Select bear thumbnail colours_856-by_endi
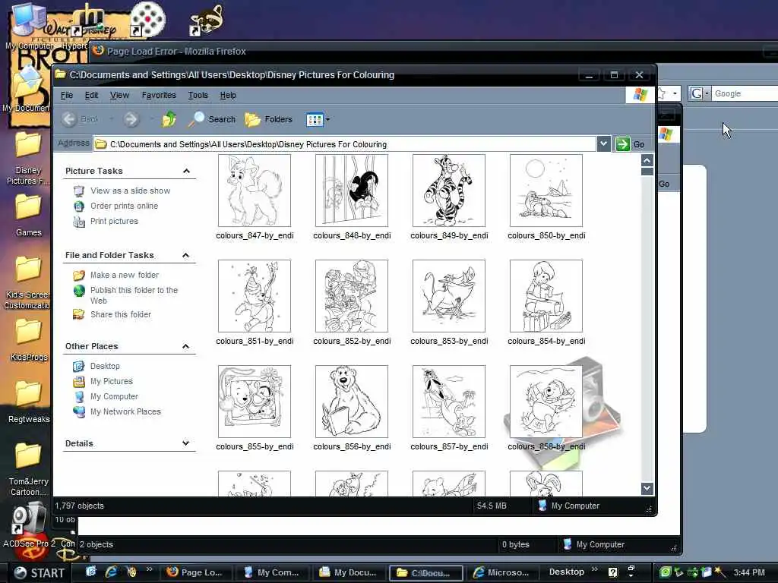 point(352,402)
